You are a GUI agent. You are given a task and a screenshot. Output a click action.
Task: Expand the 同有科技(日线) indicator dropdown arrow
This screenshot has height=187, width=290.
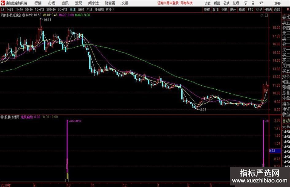click(24, 15)
